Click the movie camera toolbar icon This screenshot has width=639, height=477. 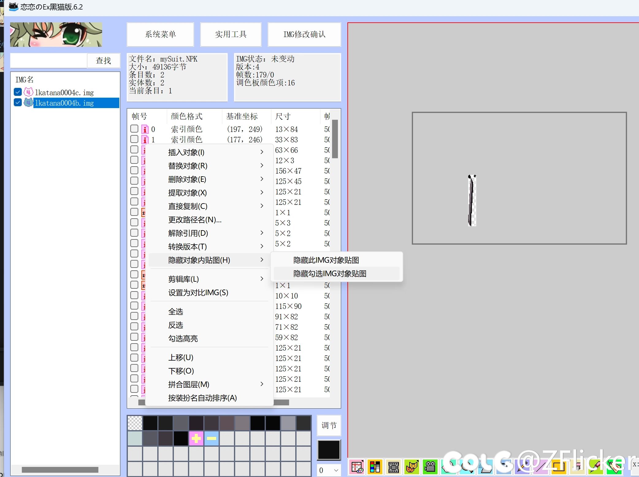tap(430, 467)
